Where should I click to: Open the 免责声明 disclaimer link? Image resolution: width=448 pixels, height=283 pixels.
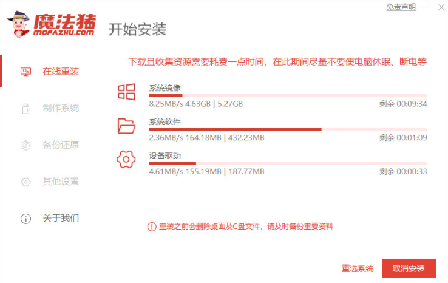click(x=401, y=7)
